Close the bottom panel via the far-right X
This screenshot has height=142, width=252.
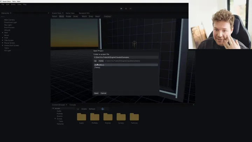194,104
